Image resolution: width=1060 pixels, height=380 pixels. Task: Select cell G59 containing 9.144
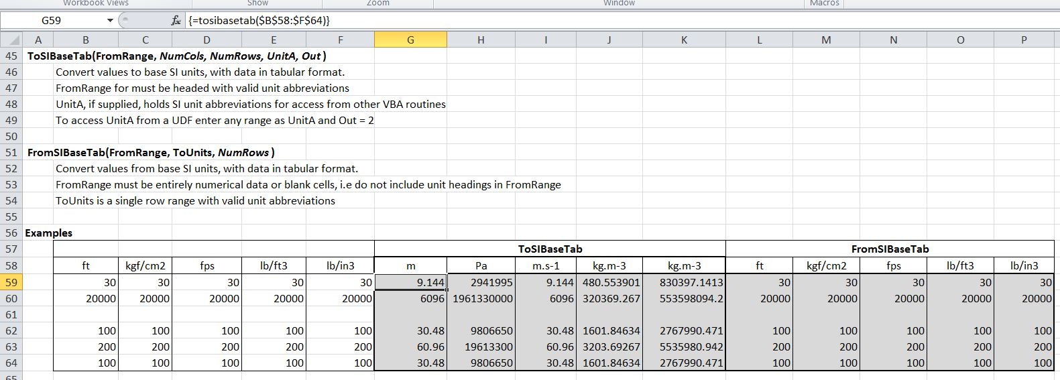coord(410,283)
